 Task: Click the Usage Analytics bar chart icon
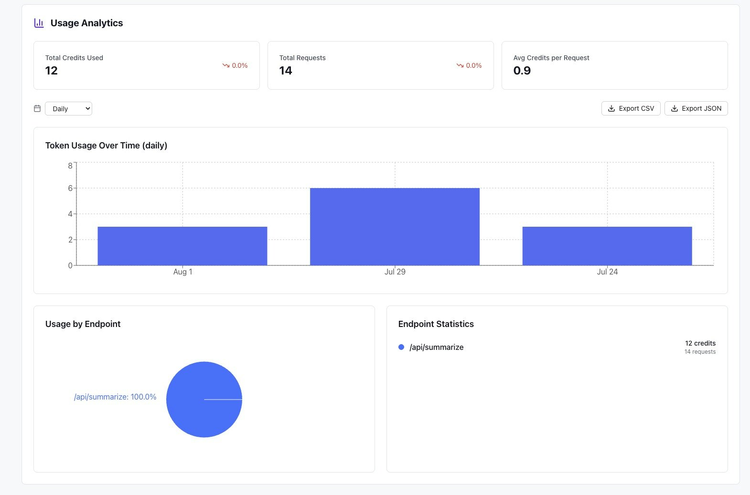point(39,23)
